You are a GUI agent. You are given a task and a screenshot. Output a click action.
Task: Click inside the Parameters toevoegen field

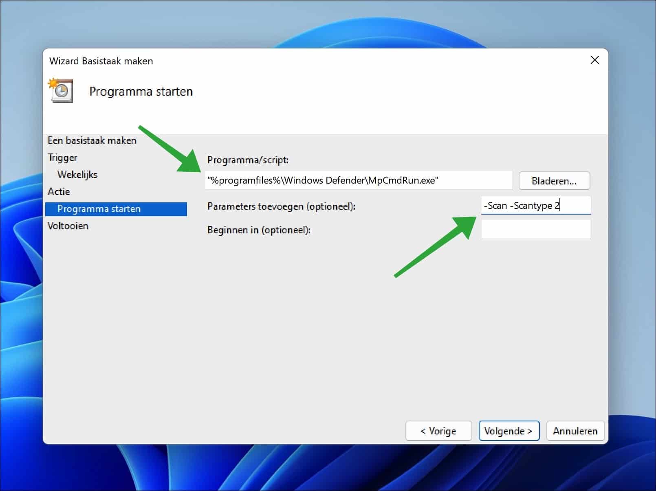pyautogui.click(x=535, y=205)
